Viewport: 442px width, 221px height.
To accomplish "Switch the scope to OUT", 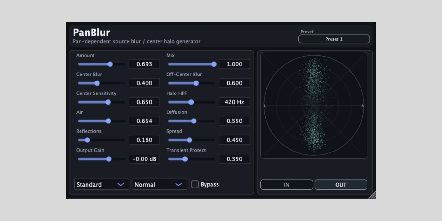I will click(341, 185).
